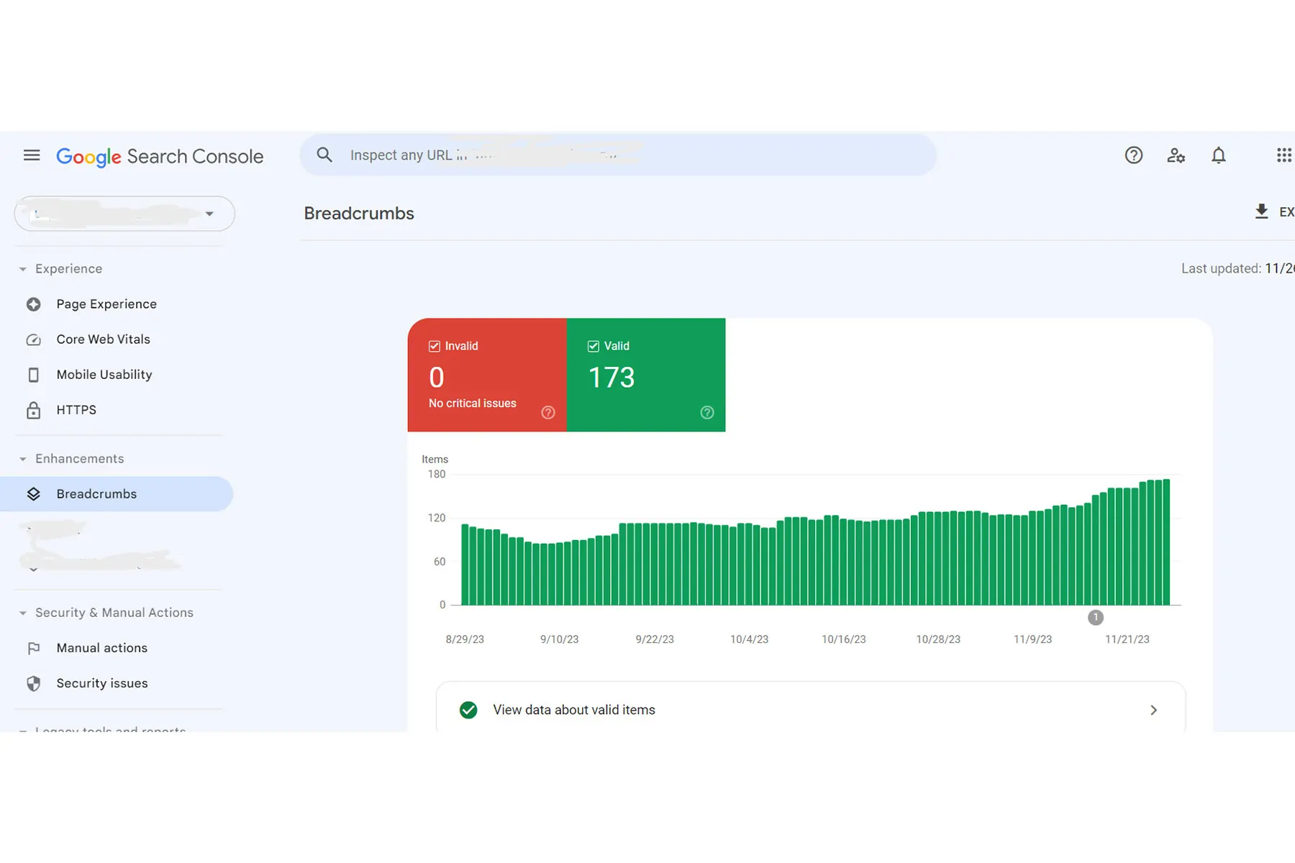Select Breadcrumbs in sidebar
Image resolution: width=1295 pixels, height=863 pixels.
[x=117, y=494]
